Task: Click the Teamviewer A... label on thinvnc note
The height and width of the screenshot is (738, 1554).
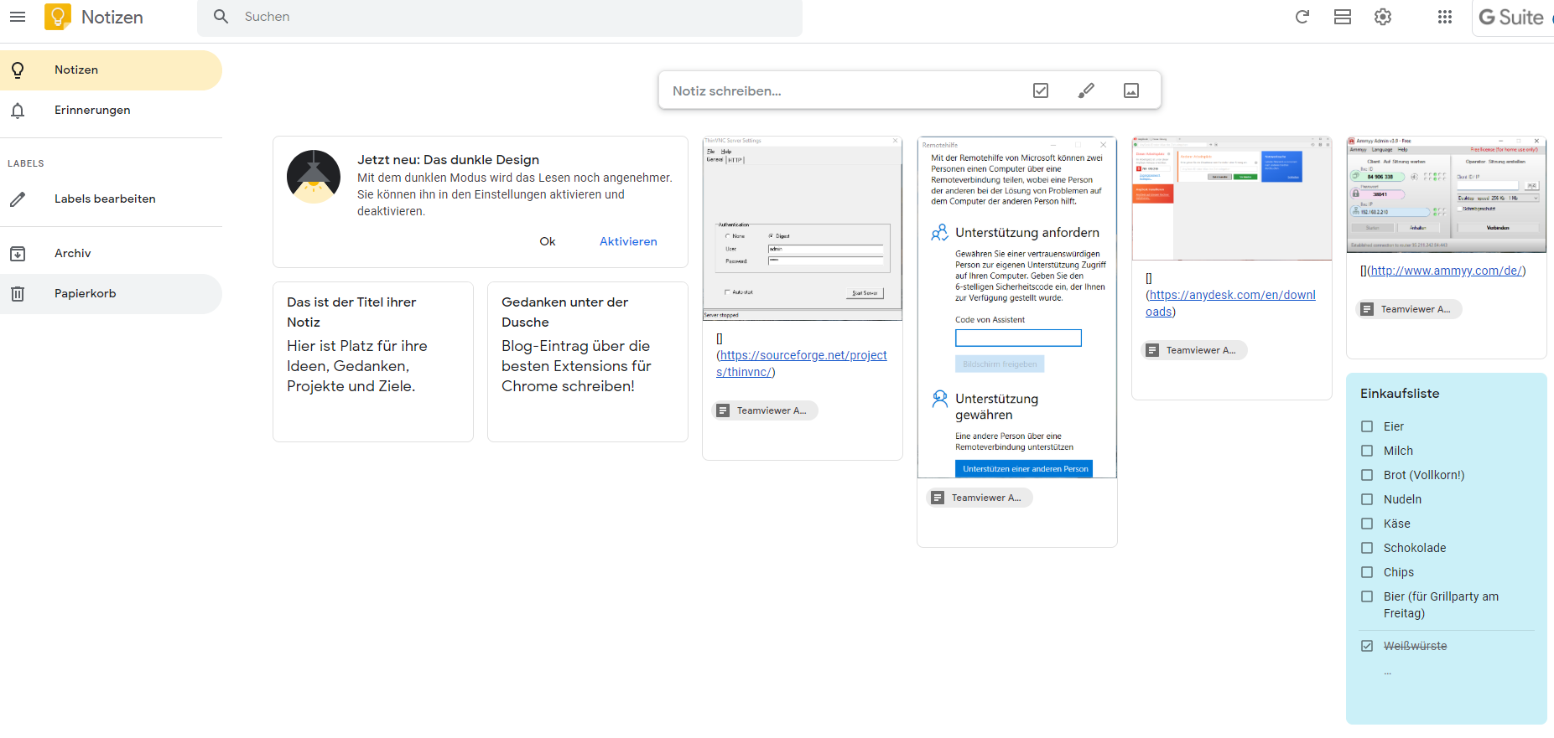Action: (x=765, y=410)
